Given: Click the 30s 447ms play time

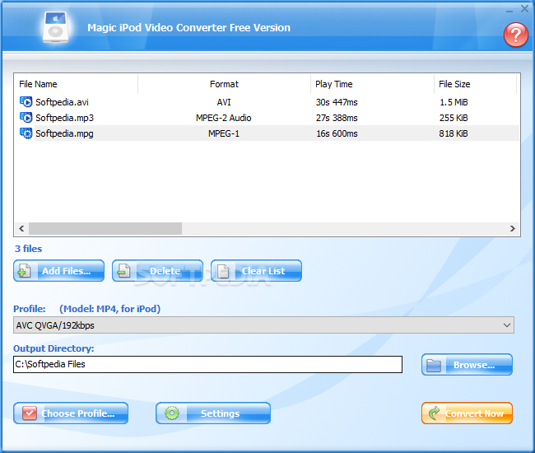Looking at the screenshot, I should 337,102.
